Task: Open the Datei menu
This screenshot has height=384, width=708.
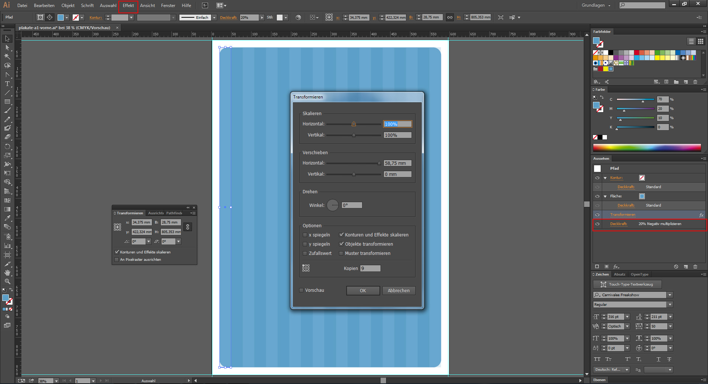Action: point(22,6)
